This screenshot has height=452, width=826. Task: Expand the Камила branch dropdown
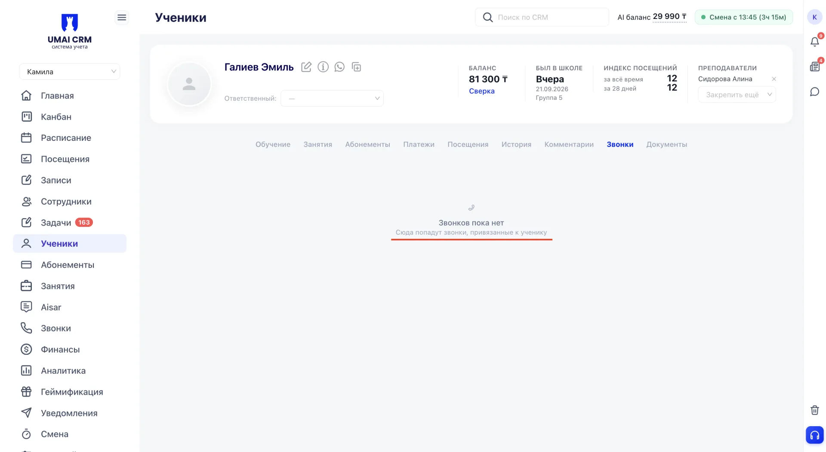tap(70, 71)
